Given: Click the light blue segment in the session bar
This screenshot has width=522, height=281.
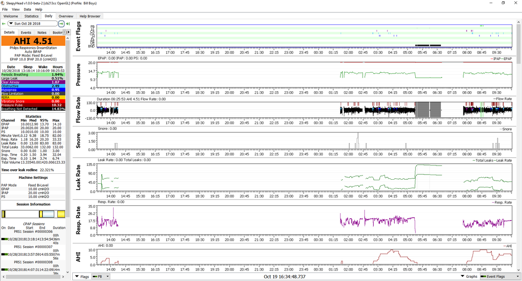Looking at the screenshot, I should (48, 214).
